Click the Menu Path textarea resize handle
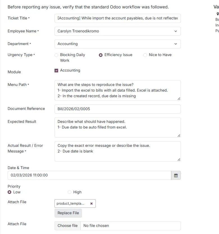Viewport: 219px width, 234px height. point(179,99)
